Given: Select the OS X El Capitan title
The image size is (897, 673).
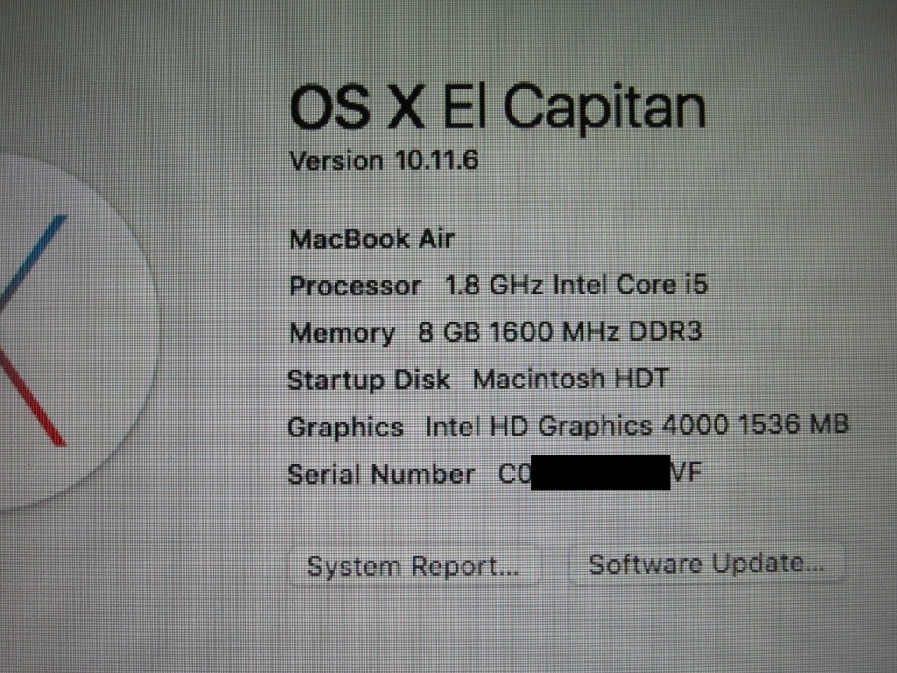Looking at the screenshot, I should (498, 107).
